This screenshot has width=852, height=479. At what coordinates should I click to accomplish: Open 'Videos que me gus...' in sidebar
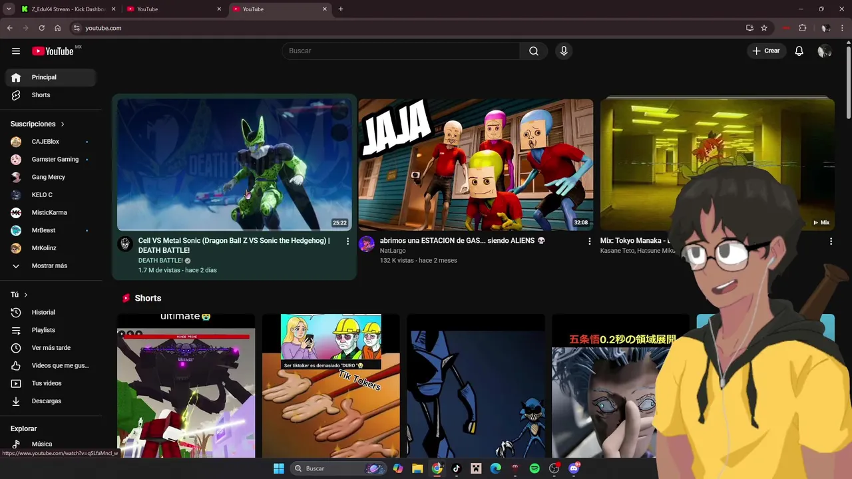pyautogui.click(x=51, y=365)
